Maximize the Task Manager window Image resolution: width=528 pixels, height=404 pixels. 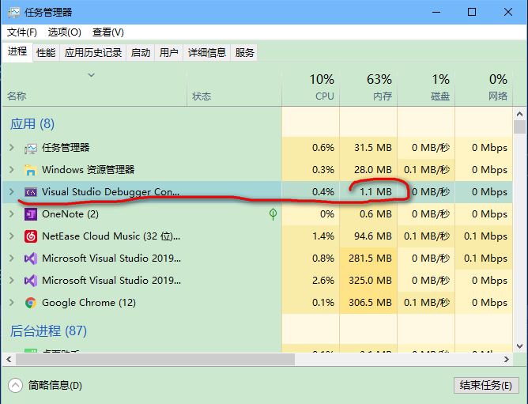tap(472, 13)
